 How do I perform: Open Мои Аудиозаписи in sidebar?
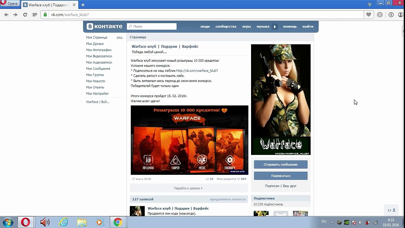[99, 62]
